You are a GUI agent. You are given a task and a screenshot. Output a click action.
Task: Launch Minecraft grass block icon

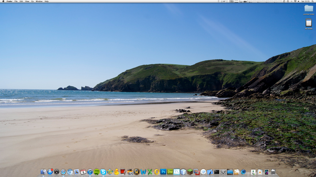pyautogui.click(x=190, y=172)
